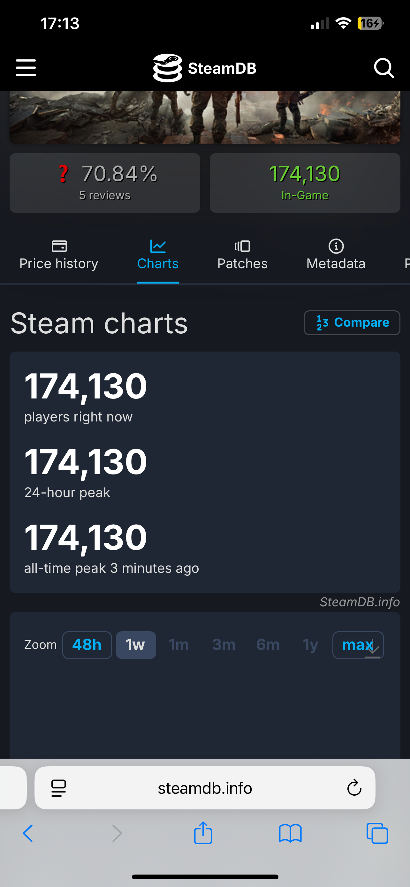Open the search magnifier icon
Screen dimensions: 410x887
point(383,68)
